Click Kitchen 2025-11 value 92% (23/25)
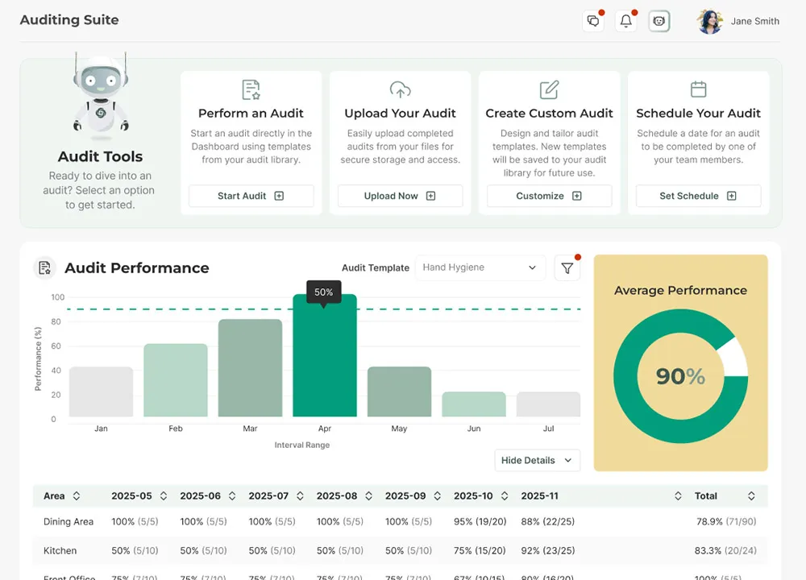Image resolution: width=806 pixels, height=580 pixels. point(548,551)
